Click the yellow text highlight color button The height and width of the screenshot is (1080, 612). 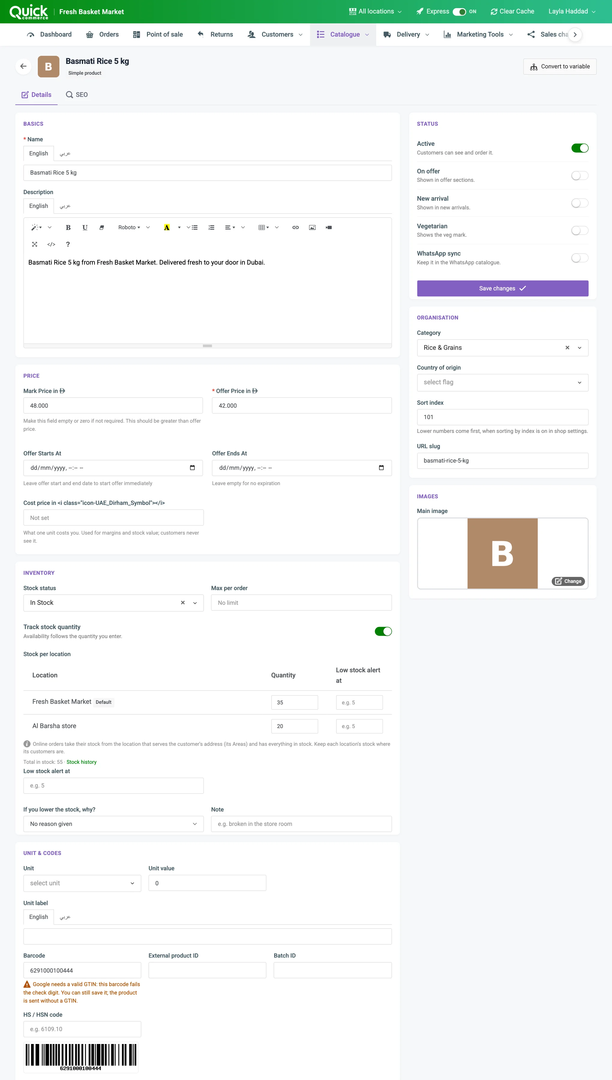pos(167,227)
